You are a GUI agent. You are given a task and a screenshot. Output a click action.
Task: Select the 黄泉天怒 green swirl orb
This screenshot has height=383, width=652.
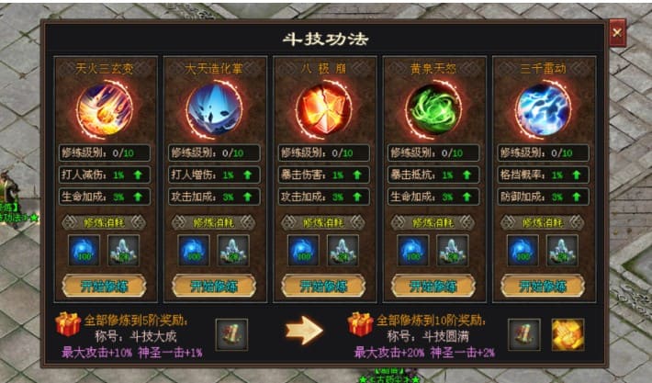(x=433, y=109)
